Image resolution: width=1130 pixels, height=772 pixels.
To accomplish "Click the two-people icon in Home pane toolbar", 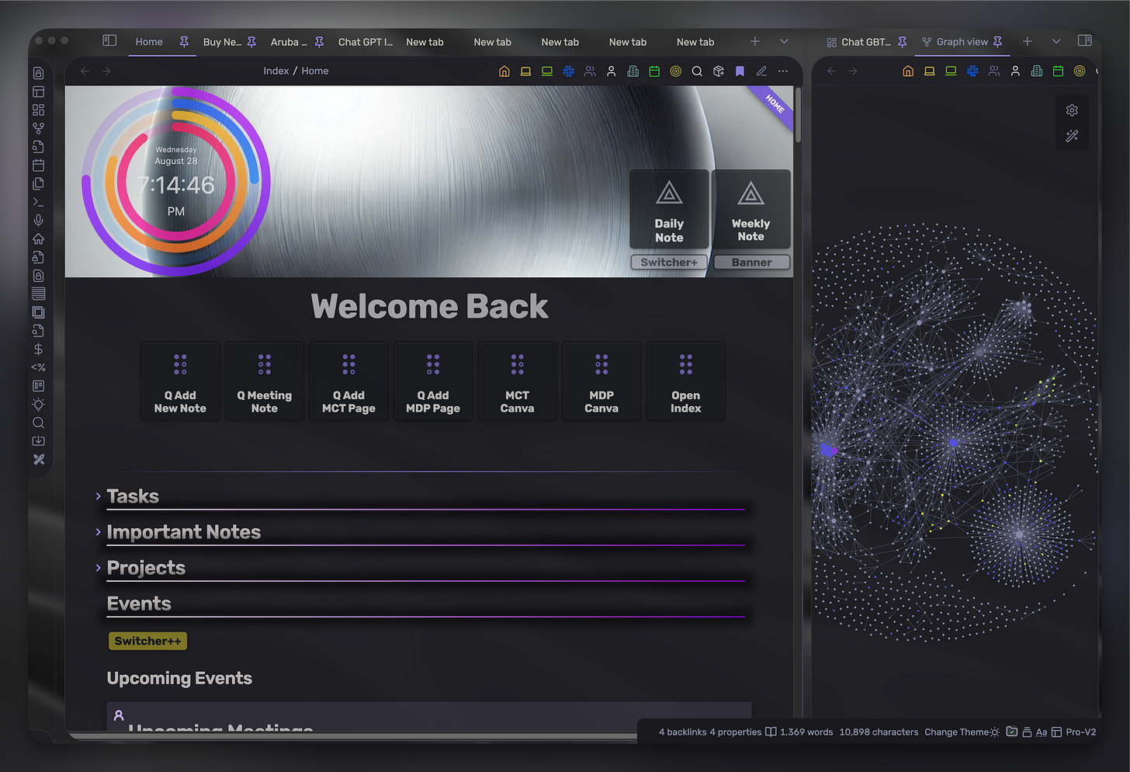I will click(590, 71).
